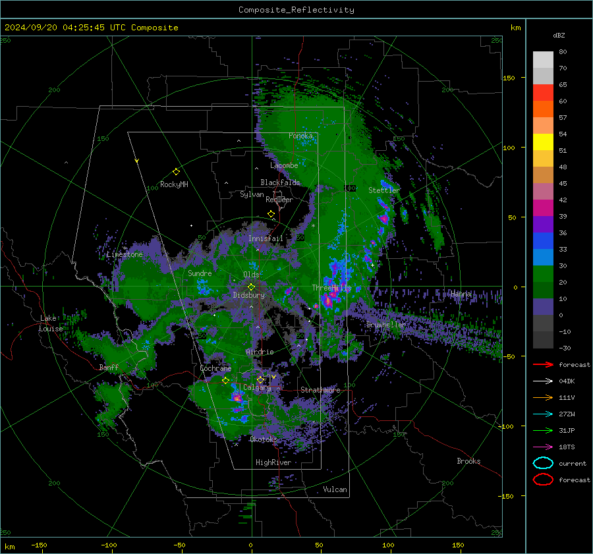The width and height of the screenshot is (593, 554).
Task: Click the orange 60-57 dBZ swatch
Action: pyautogui.click(x=543, y=109)
